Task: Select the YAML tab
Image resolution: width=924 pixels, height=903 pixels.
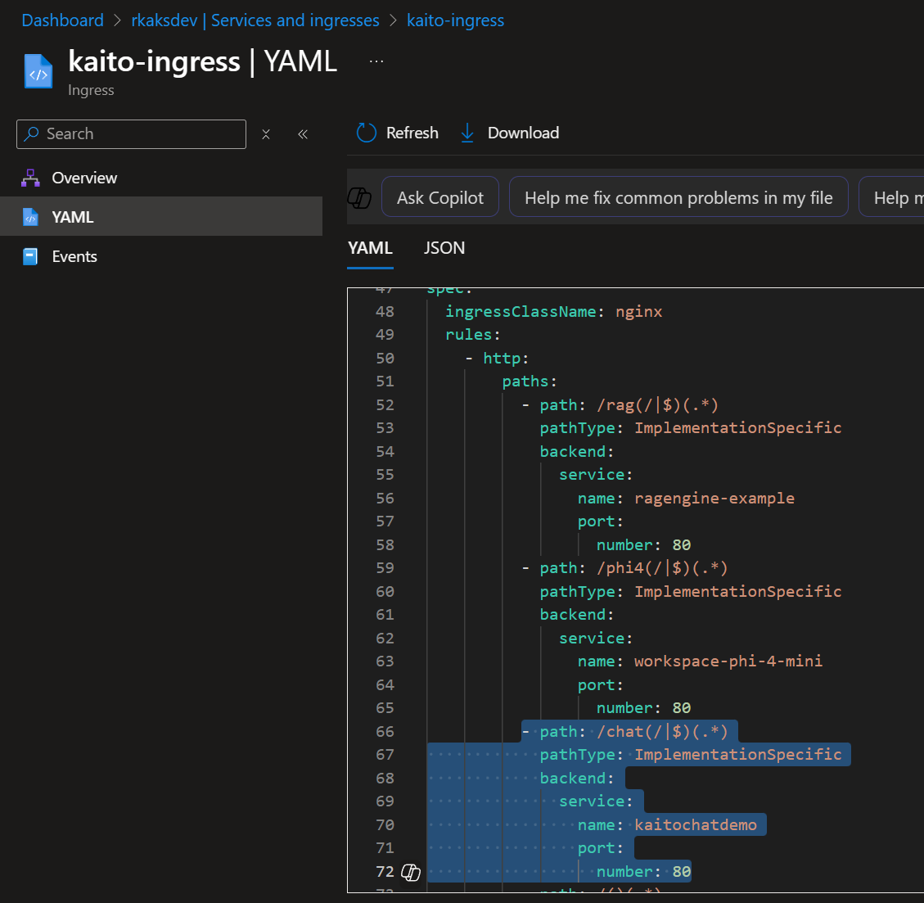Action: pos(370,248)
